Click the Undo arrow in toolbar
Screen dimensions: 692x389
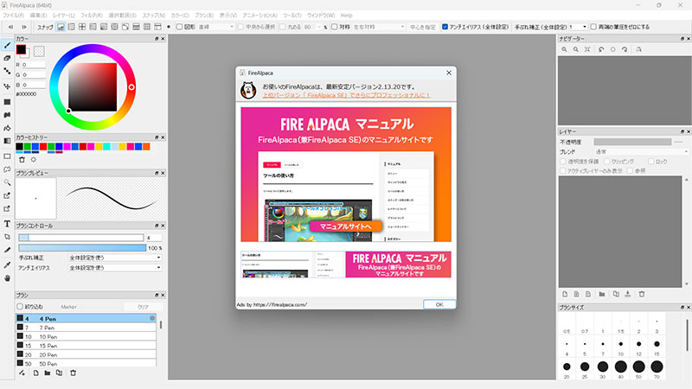(10, 27)
